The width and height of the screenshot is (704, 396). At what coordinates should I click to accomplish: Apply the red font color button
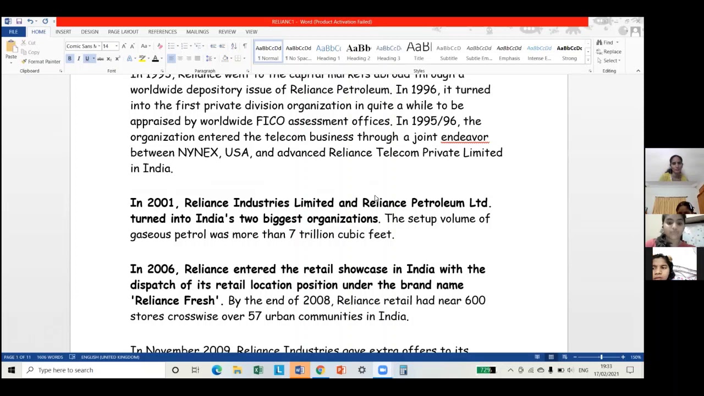coord(155,58)
